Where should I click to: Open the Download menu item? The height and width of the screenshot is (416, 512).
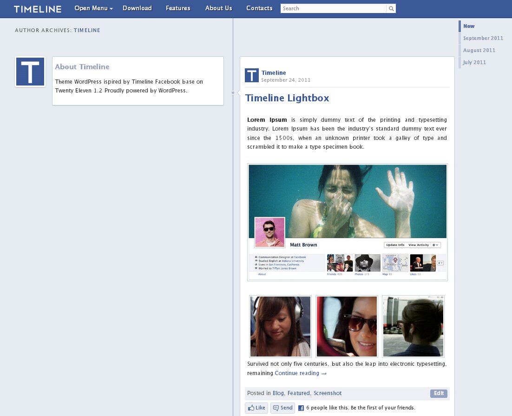[x=137, y=8]
